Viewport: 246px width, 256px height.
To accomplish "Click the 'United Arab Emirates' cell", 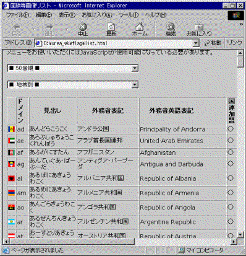I will [183, 141].
